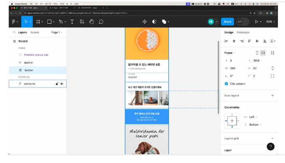The width and height of the screenshot is (285, 163).
Task: Add layout grid with plus icon
Action: pos(273,138)
